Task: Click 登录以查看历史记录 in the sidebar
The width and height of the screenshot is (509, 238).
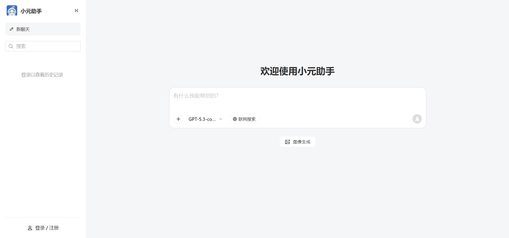Action: coord(42,75)
